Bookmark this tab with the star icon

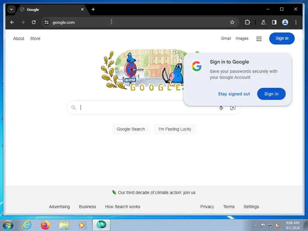coord(232,22)
